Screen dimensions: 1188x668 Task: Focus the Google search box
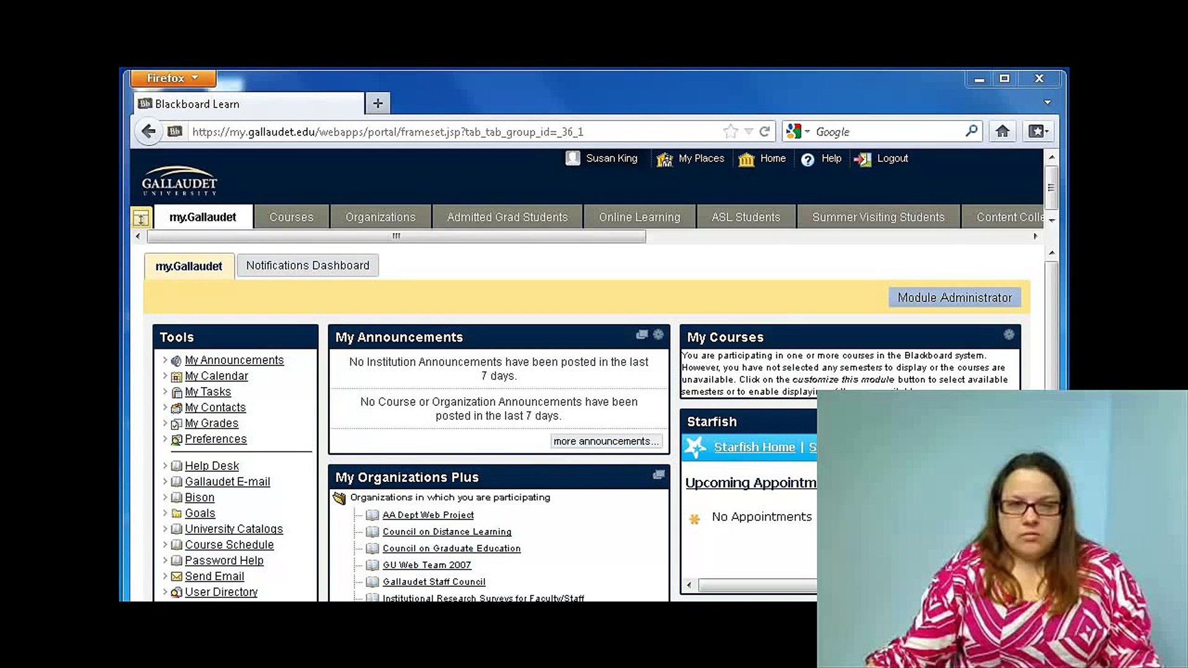[x=888, y=132]
